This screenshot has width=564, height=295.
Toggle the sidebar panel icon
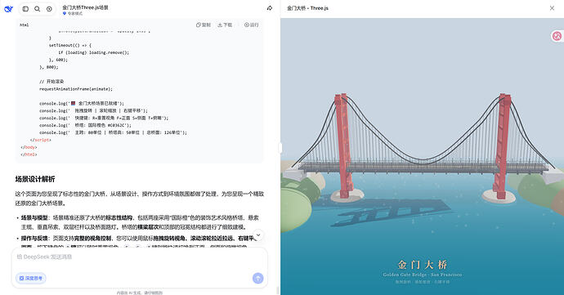(x=25, y=9)
